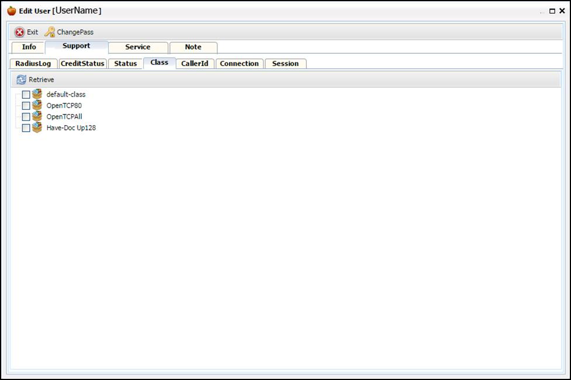Enable the OpenTCP80 checkbox
Viewport: 571px width, 380px height.
(26, 106)
